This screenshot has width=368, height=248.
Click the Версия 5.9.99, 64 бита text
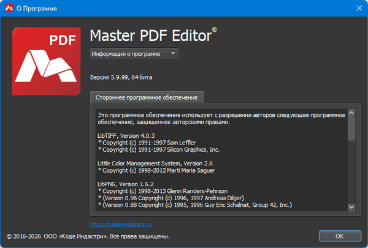point(121,77)
